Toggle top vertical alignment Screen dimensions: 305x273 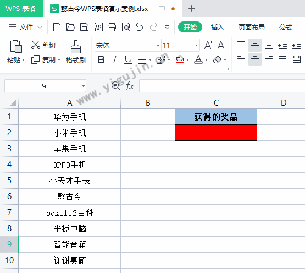(241, 44)
